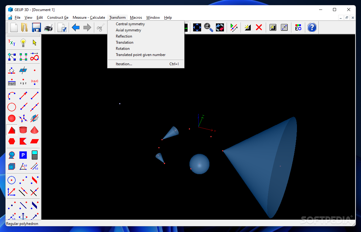Open the Construct Ge menu
This screenshot has width=361, height=232.
coord(58,18)
